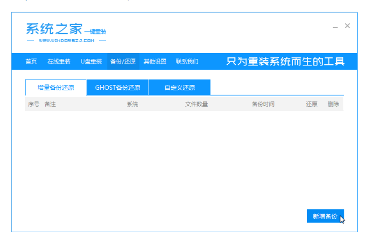Click the WWW.WINDOWSZJ.COM website text
The width and height of the screenshot is (372, 246).
point(67,40)
